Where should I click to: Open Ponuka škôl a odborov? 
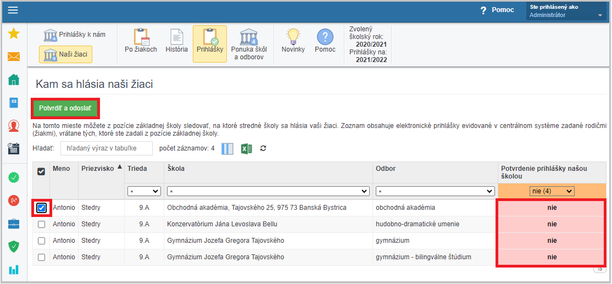[x=249, y=44]
